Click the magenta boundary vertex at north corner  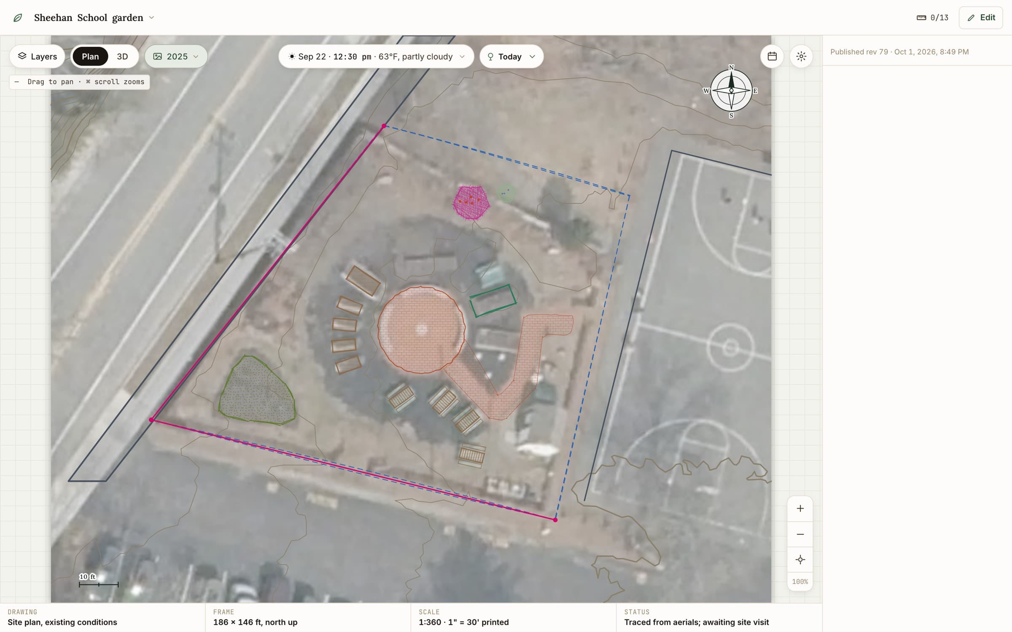[384, 126]
